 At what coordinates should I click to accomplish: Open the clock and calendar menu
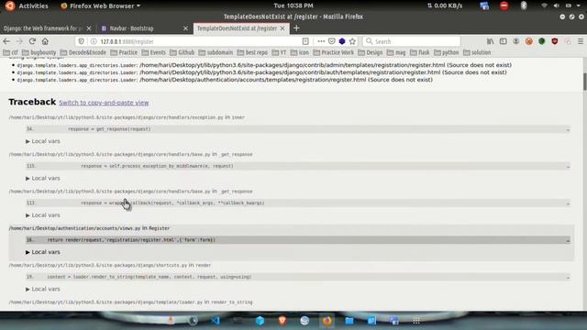tap(293, 5)
